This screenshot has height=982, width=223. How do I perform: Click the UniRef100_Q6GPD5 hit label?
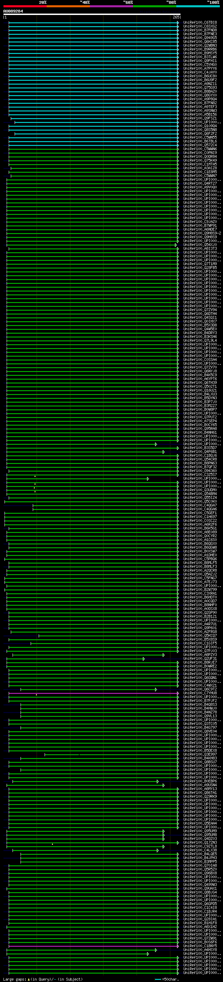click(200, 904)
